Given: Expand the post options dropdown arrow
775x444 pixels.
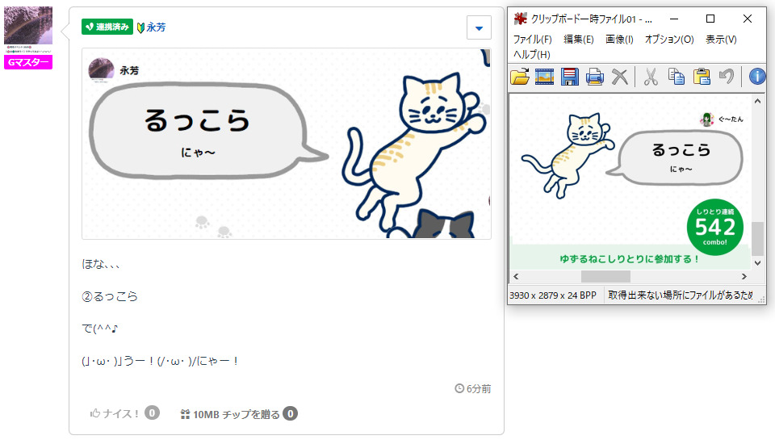Looking at the screenshot, I should coord(479,27).
